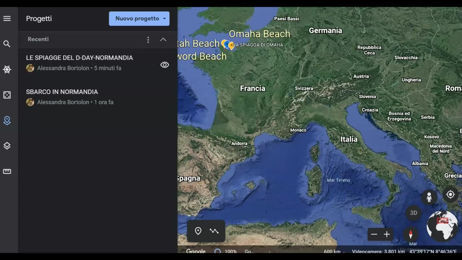Click the Austria map label

pyautogui.click(x=361, y=77)
